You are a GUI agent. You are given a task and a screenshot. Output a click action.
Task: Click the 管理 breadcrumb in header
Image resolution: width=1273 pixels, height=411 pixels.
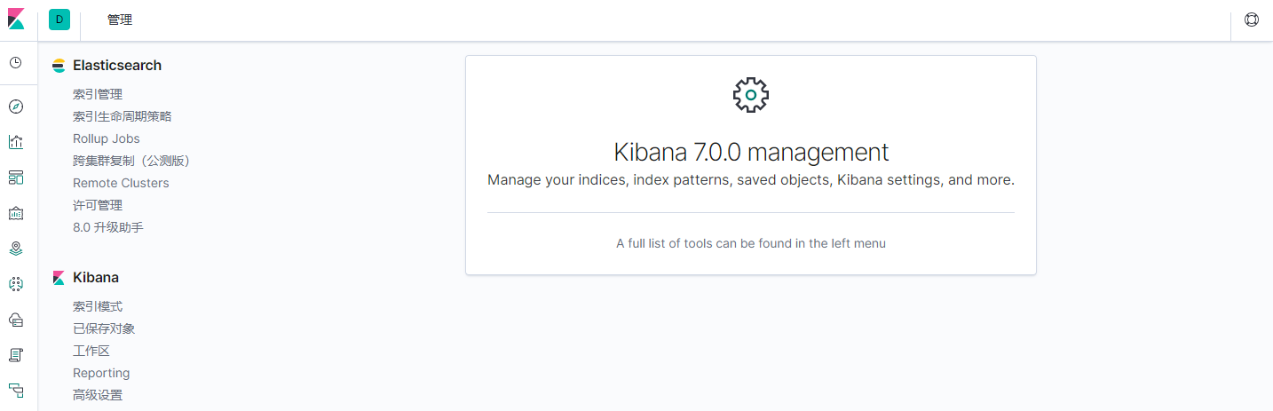[x=120, y=20]
